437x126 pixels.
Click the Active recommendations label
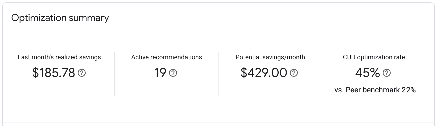tap(167, 57)
